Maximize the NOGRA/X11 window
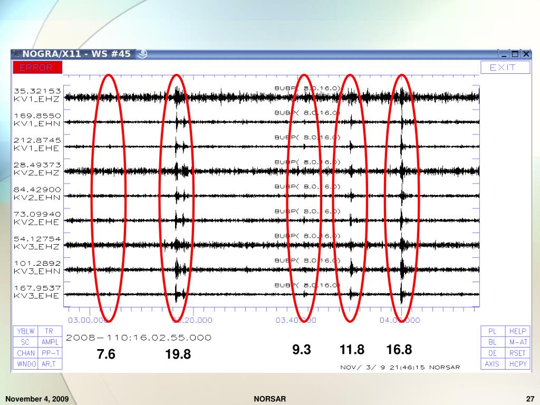The height and width of the screenshot is (405, 540). (515, 54)
